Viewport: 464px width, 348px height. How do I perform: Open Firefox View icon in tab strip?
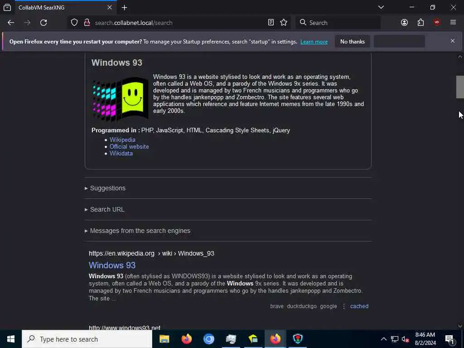(x=7, y=7)
